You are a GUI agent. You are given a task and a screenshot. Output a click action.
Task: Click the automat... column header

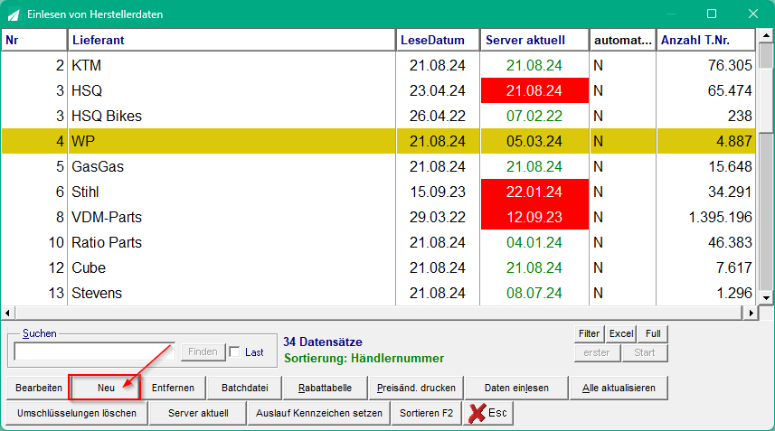623,40
